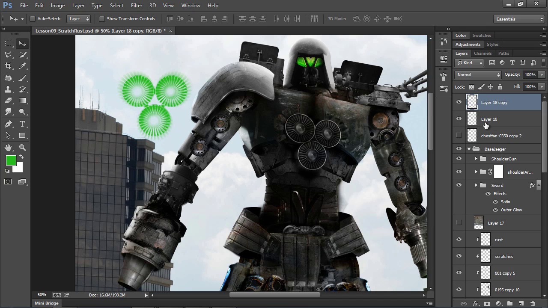Enable the Auto-Select checkbox
The height and width of the screenshot is (308, 548).
point(33,19)
